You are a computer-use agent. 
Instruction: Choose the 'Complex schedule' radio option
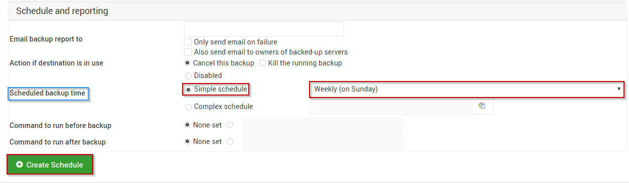pyautogui.click(x=188, y=106)
